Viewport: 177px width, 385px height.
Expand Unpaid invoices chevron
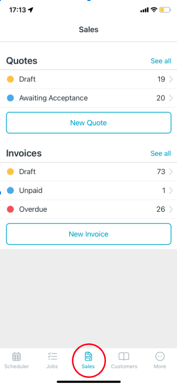click(x=171, y=191)
